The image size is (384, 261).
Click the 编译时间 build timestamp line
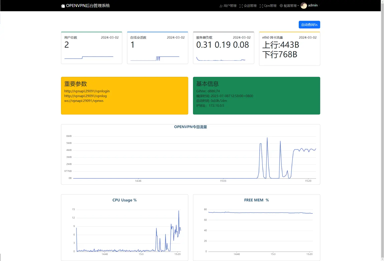pyautogui.click(x=224, y=96)
